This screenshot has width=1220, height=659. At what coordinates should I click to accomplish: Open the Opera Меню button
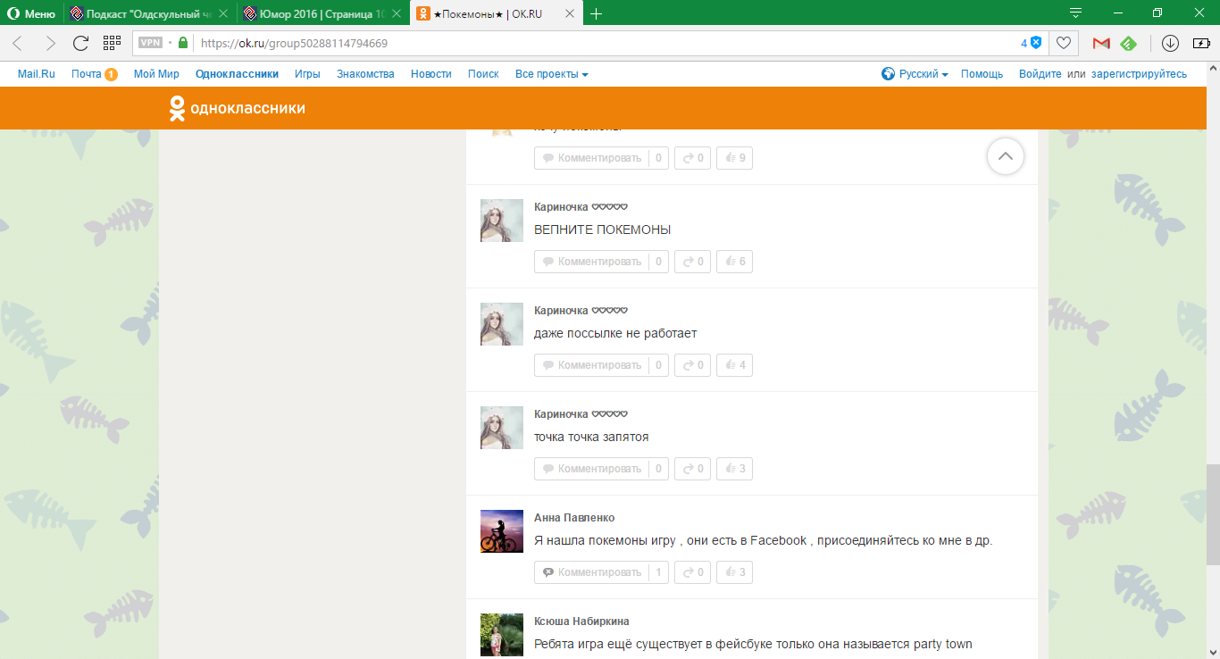pos(31,13)
